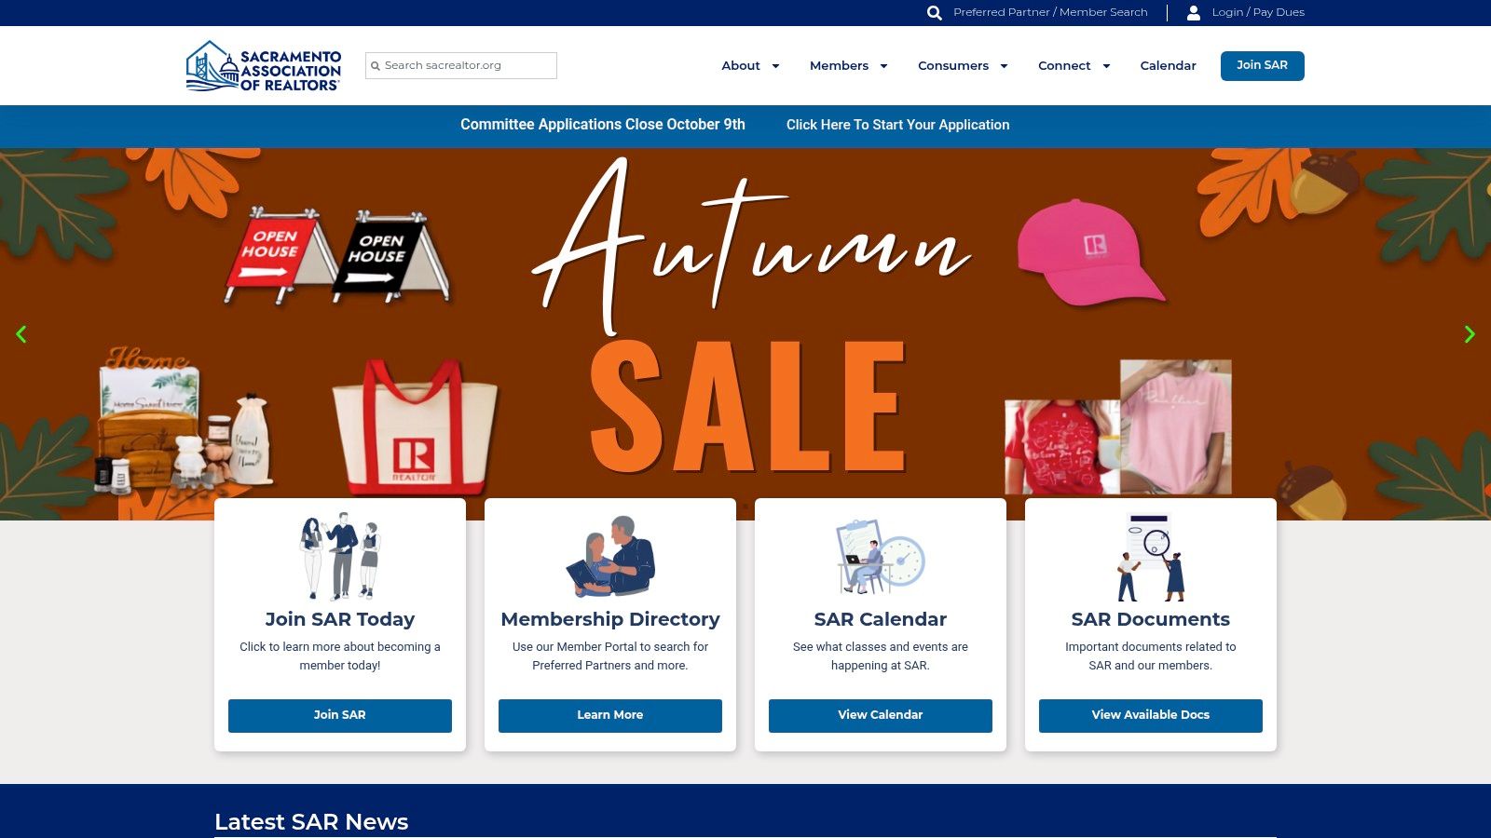Viewport: 1491px width, 838px height.
Task: Click the magnifier icon beside Preferred Partner search
Action: click(x=935, y=13)
